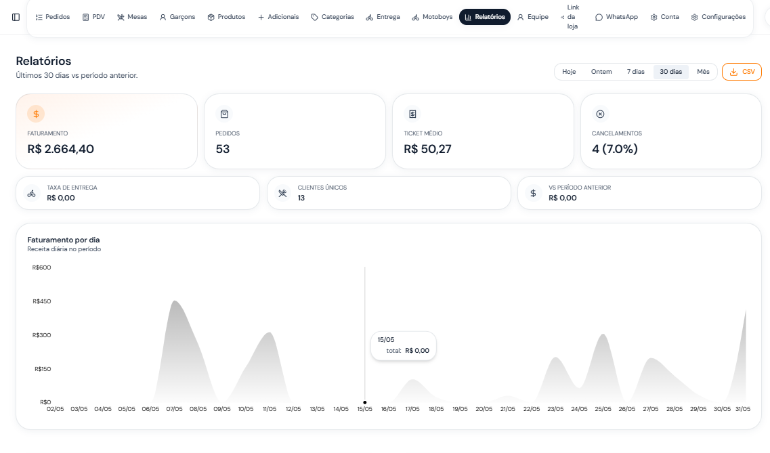Select the Hoje period filter
Viewport: 770px width, 453px height.
pos(569,72)
